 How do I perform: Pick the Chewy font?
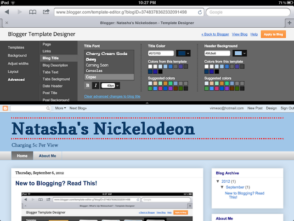point(109,59)
